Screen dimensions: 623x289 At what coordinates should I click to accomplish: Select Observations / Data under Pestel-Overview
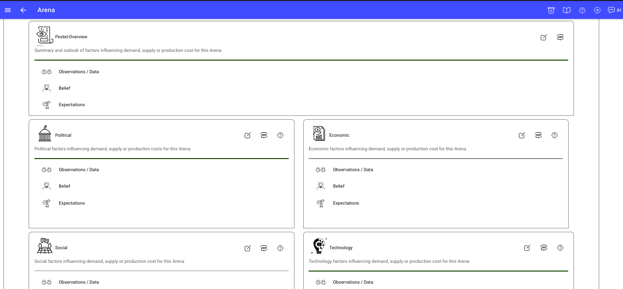tap(79, 72)
